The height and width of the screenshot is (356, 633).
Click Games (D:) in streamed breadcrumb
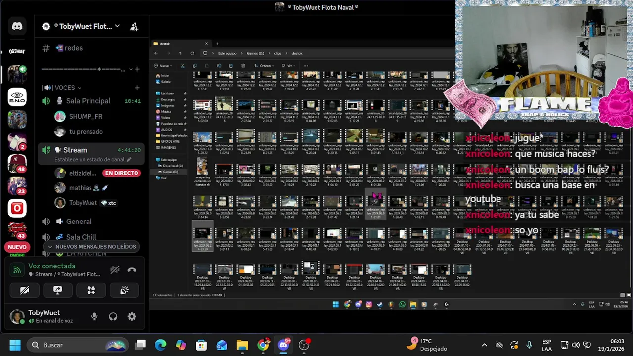[x=255, y=53]
